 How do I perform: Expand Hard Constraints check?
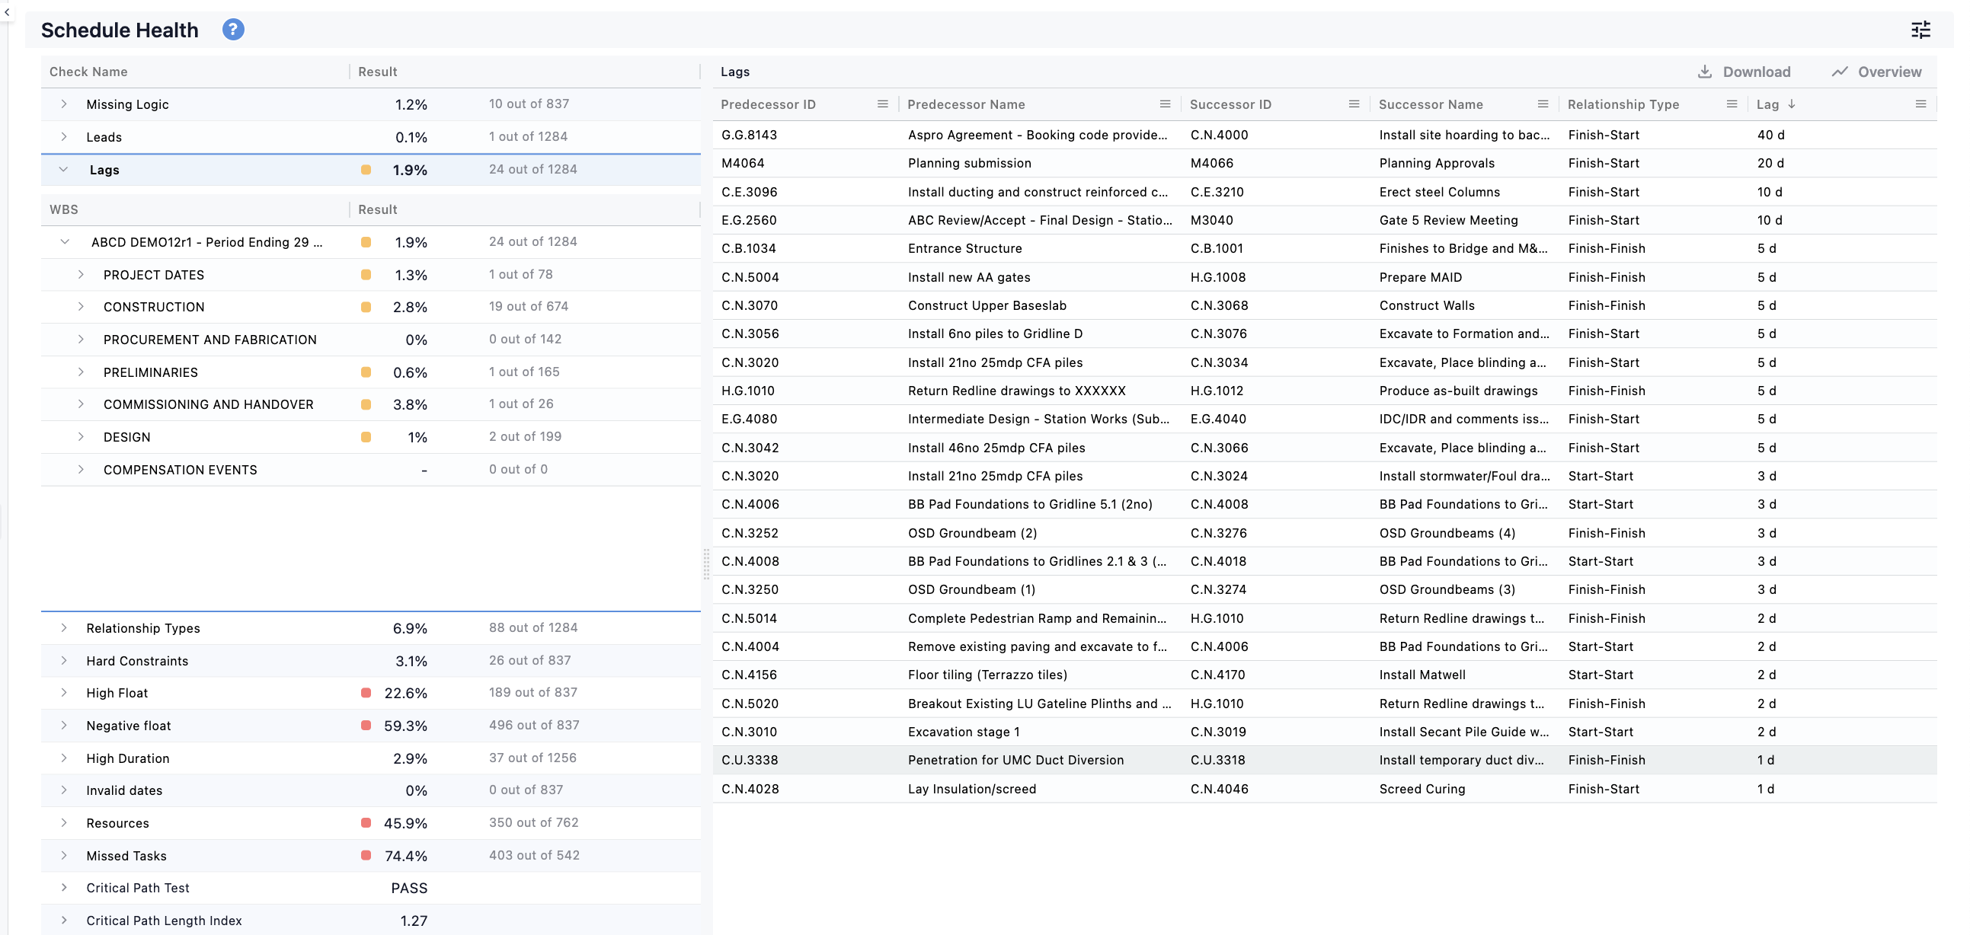[64, 661]
